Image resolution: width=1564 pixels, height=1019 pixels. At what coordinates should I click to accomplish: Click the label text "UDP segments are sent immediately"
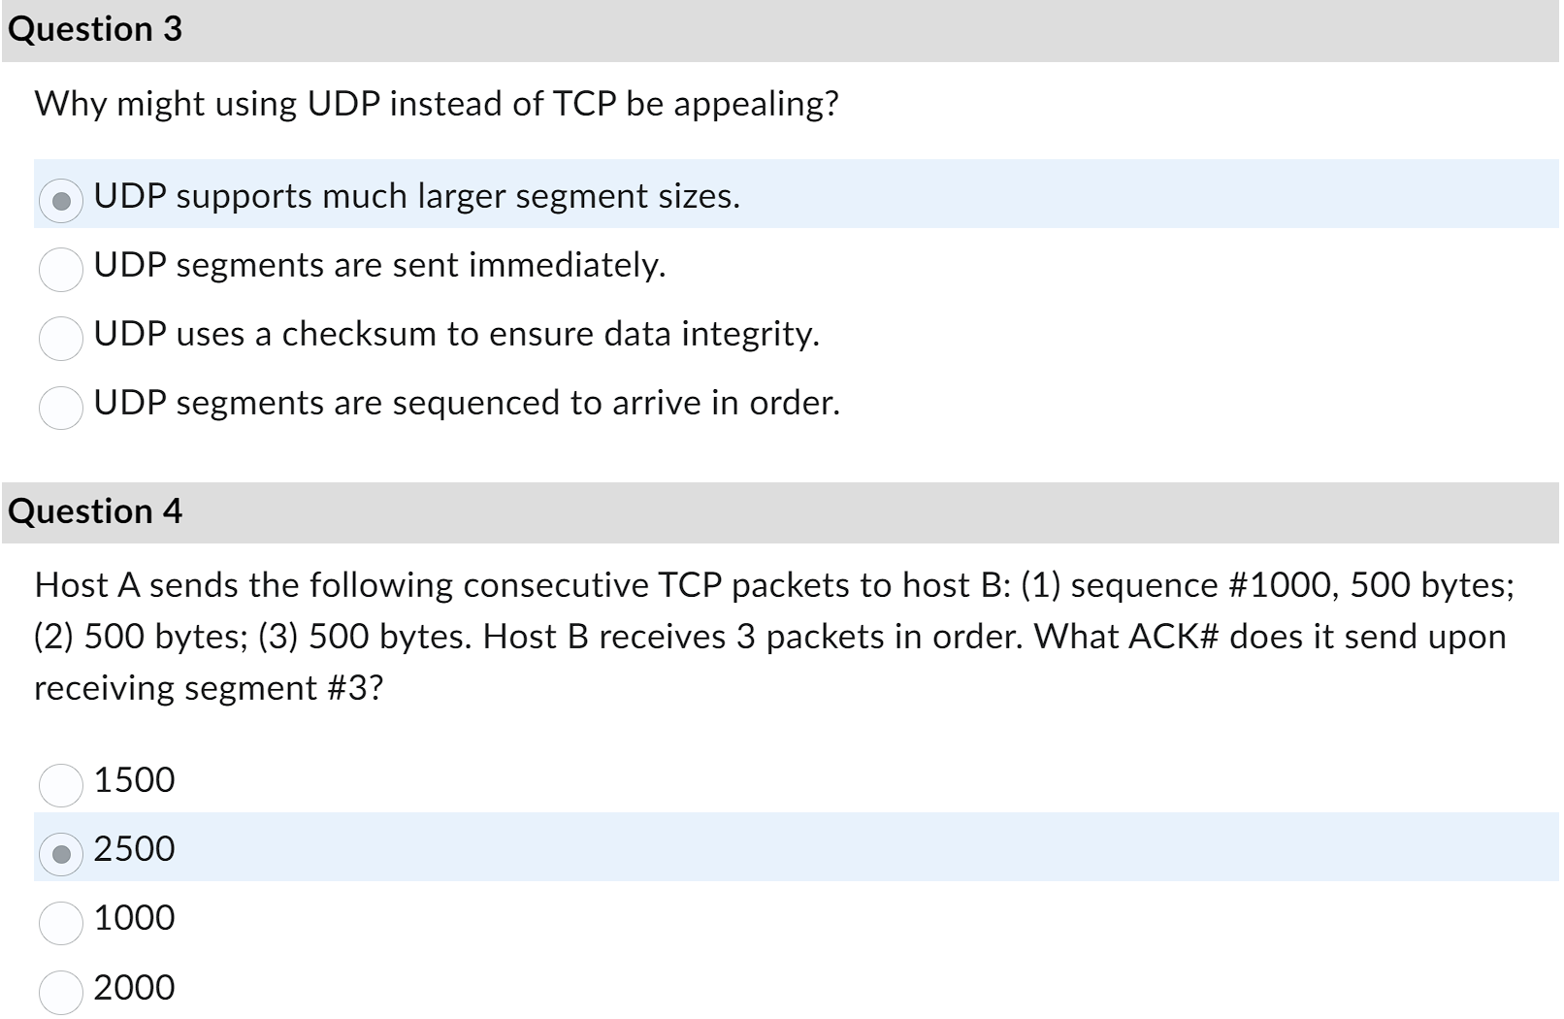378,267
